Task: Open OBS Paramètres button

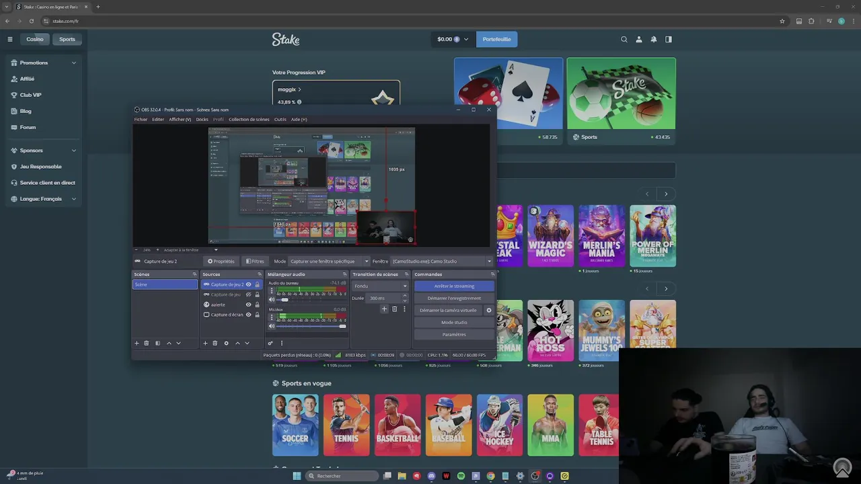Action: point(454,334)
